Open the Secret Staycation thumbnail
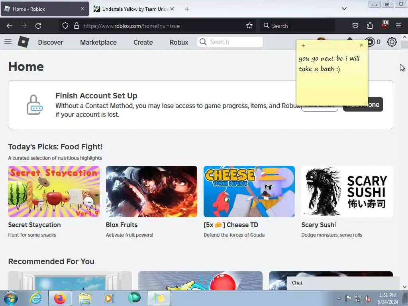 coord(54,191)
